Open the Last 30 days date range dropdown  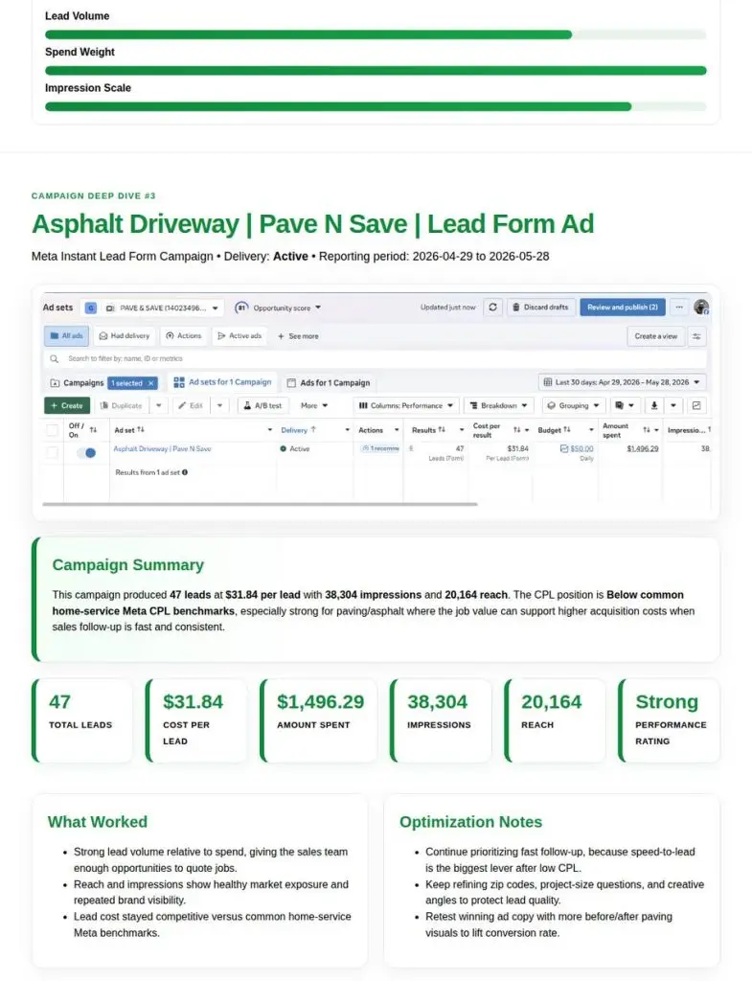point(623,382)
